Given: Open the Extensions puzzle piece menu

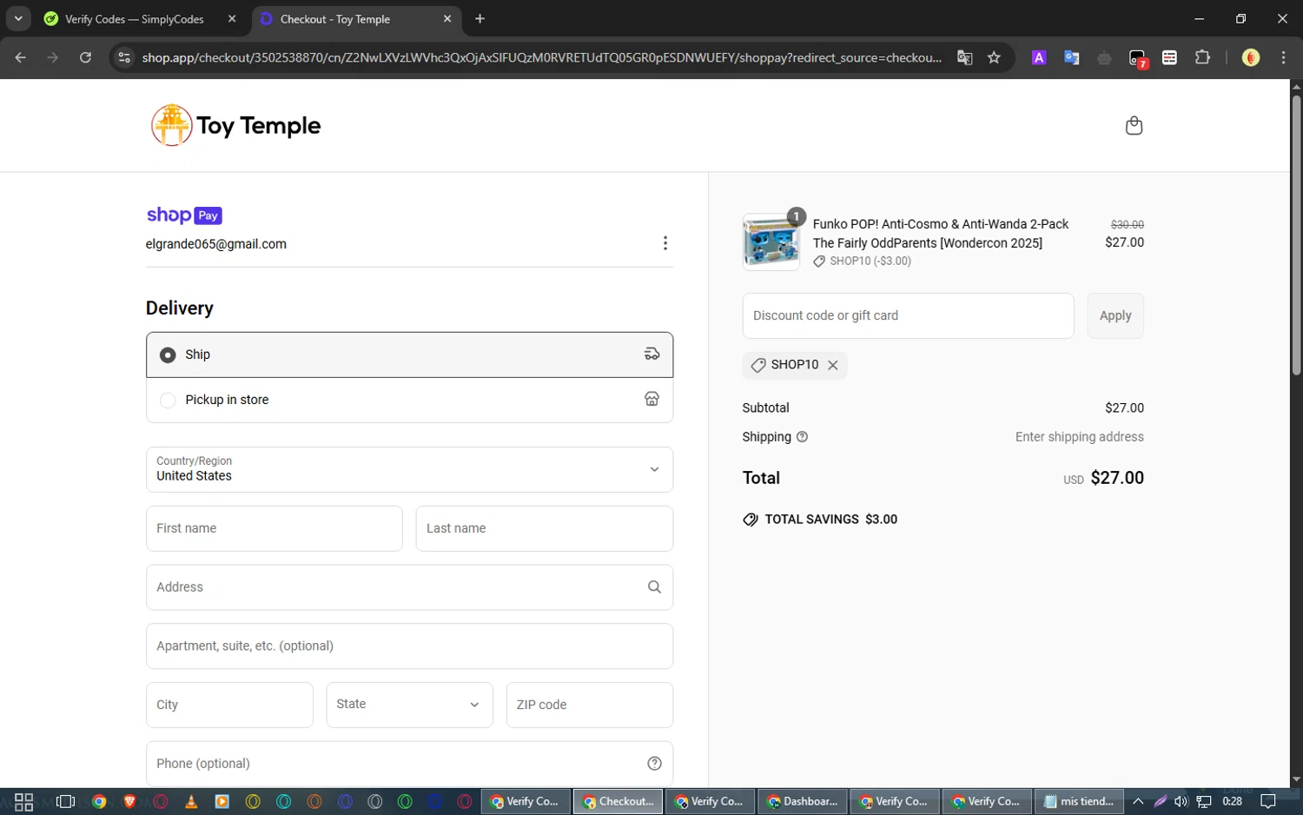Looking at the screenshot, I should (x=1202, y=57).
